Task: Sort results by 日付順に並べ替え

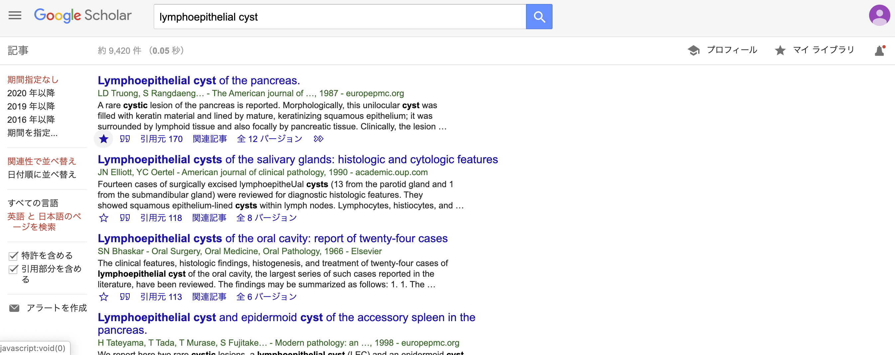Action: pyautogui.click(x=42, y=175)
